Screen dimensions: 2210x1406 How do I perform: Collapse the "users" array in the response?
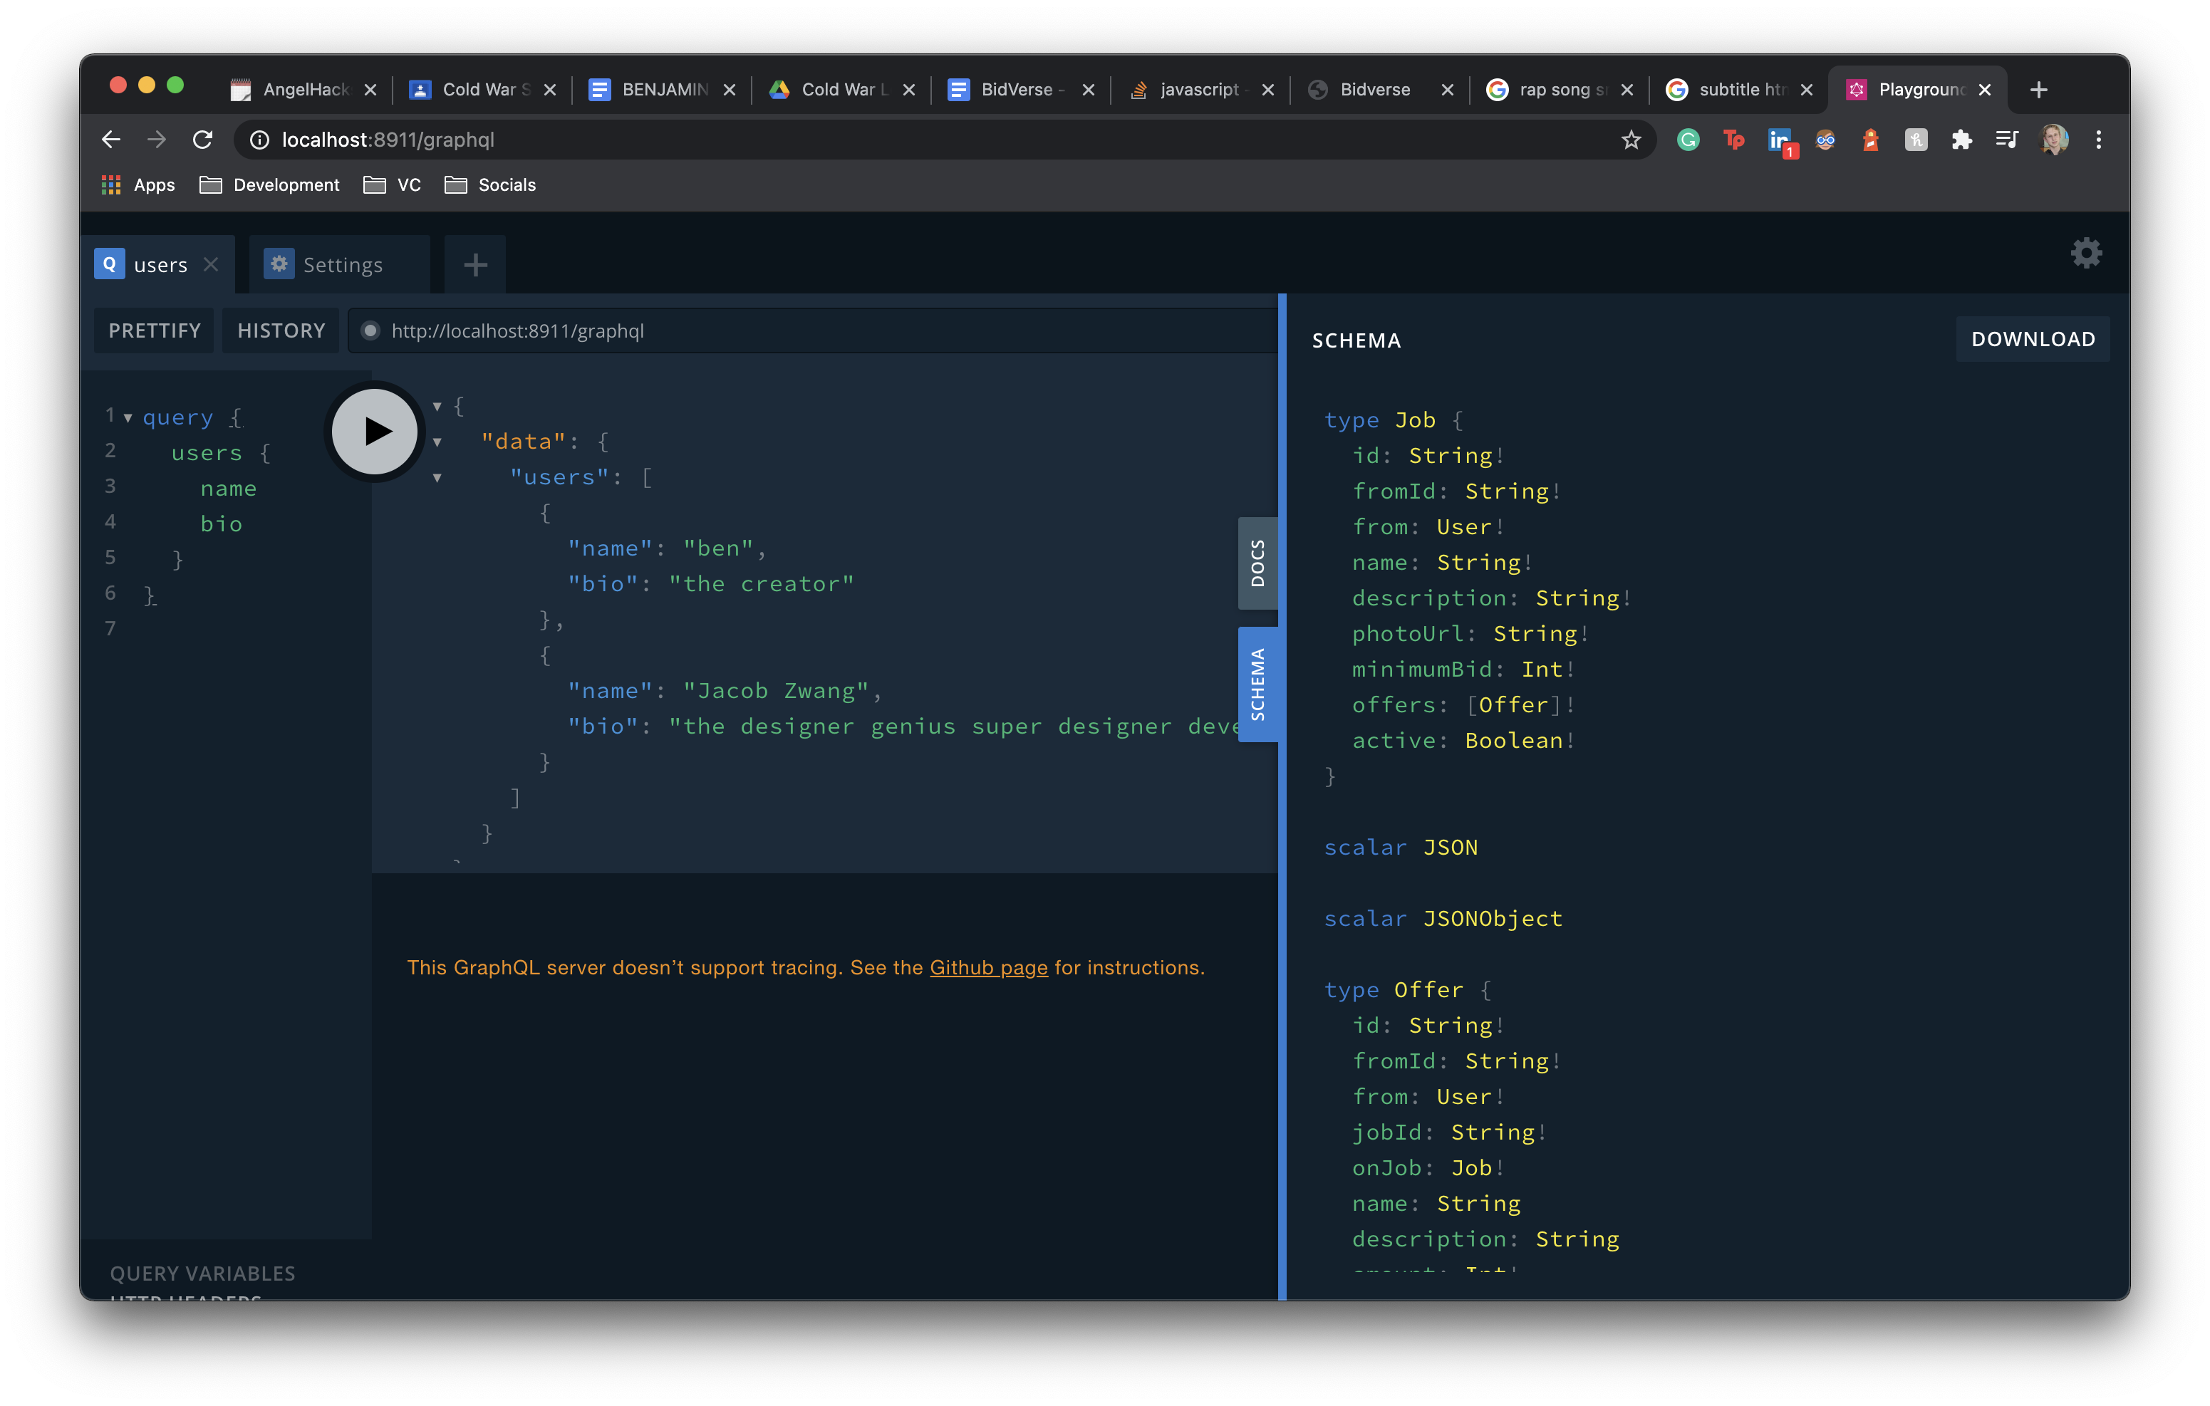(437, 478)
